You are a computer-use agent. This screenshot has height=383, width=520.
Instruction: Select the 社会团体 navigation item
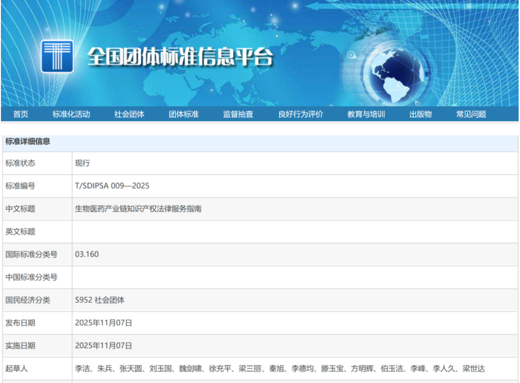129,114
